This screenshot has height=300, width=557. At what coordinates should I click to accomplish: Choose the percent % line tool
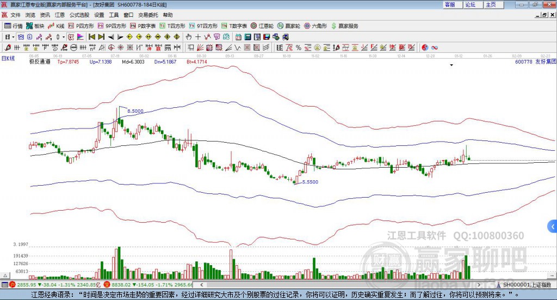pos(299,47)
